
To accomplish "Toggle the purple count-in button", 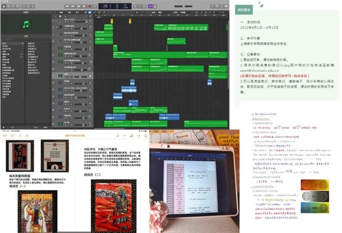I will click(150, 6).
